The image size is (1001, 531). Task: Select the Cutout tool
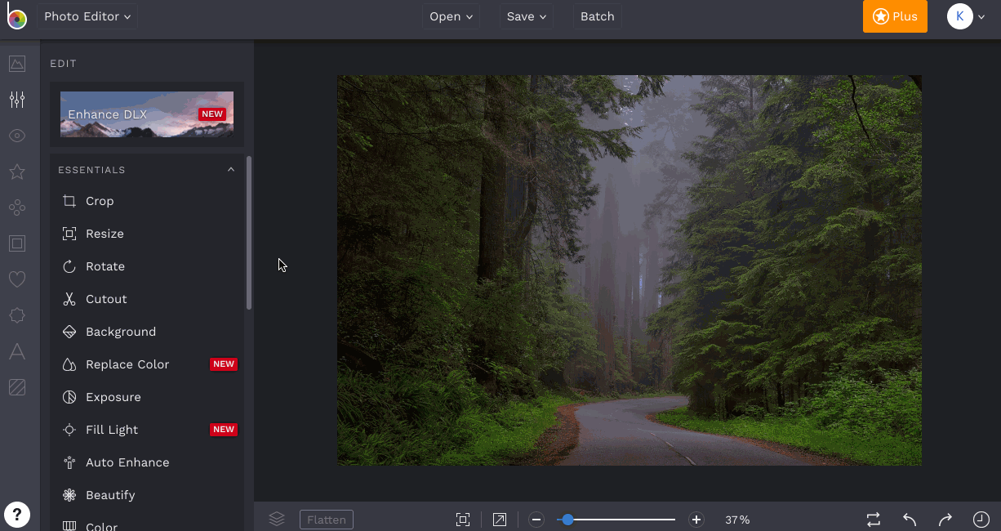[x=147, y=299]
